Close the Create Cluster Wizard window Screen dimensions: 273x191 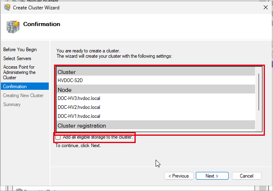(x=266, y=7)
